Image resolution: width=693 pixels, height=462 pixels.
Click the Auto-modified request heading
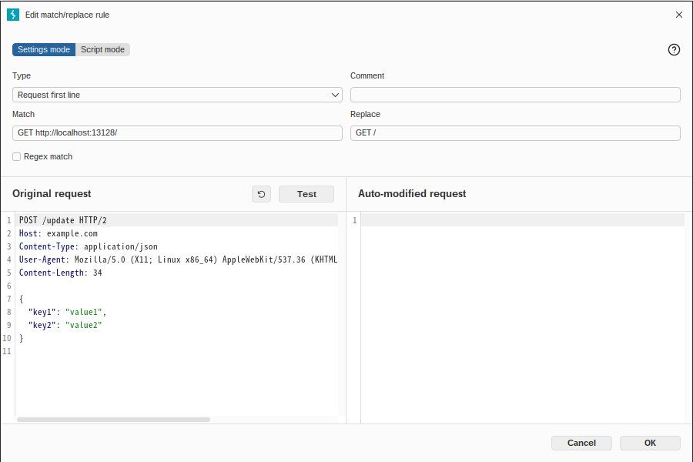(x=412, y=193)
